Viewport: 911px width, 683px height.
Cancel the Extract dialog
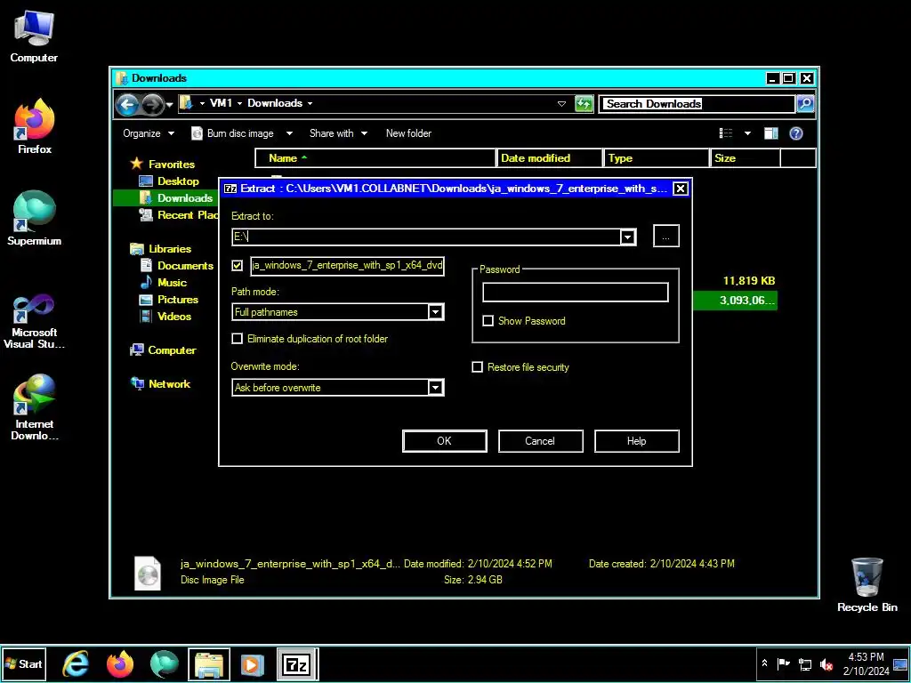[x=540, y=441]
